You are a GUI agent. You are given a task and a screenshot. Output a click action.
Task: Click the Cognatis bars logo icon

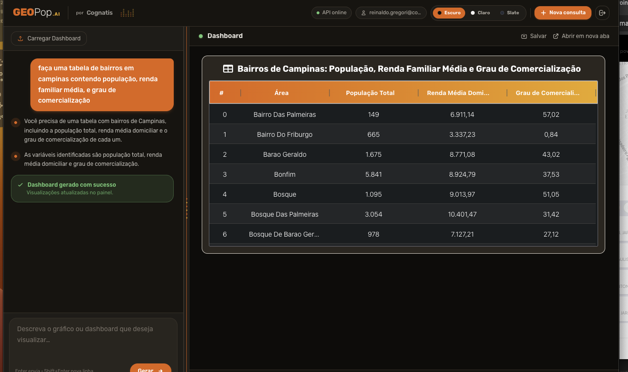[x=127, y=13]
